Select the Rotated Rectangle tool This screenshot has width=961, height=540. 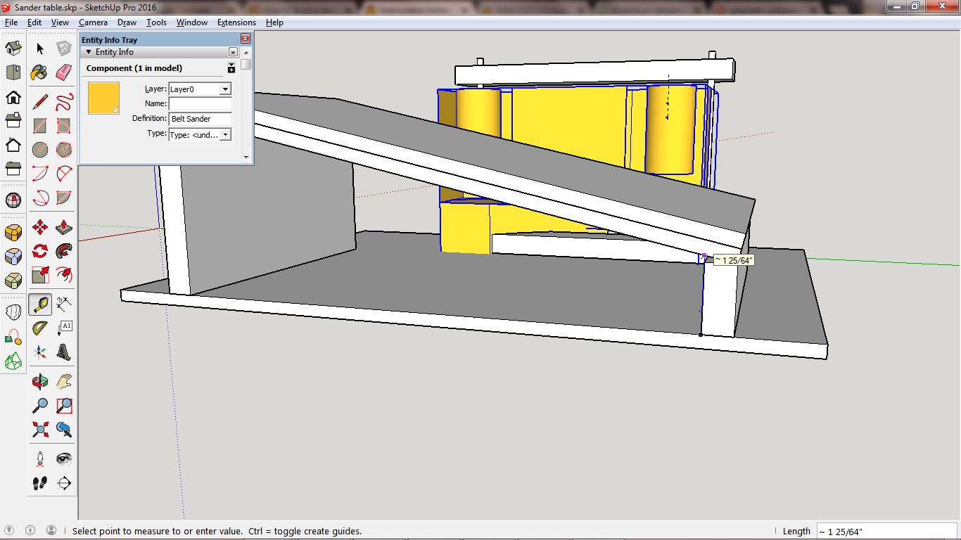coord(63,125)
